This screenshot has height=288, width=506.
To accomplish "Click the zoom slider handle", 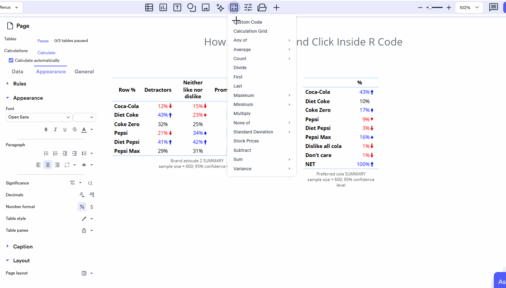I will pos(430,7).
